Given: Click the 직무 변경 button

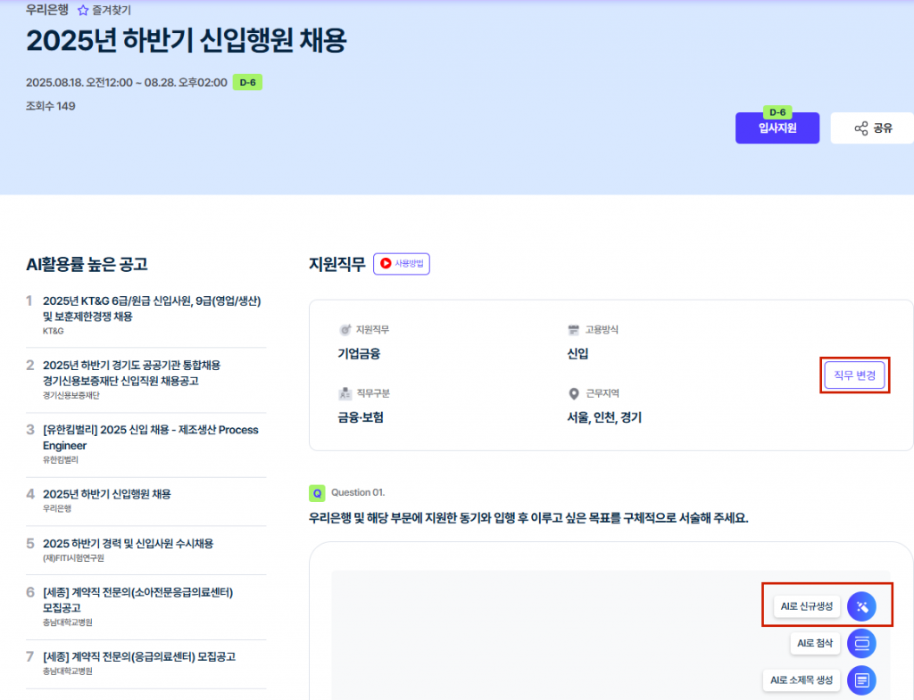Looking at the screenshot, I should (x=854, y=375).
